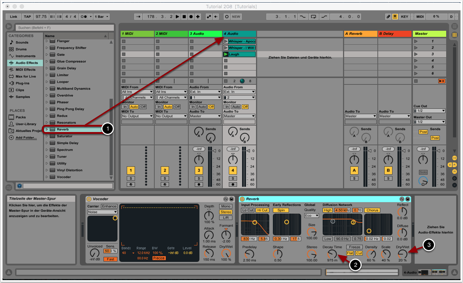Click the Vocoder save preset icon
Image resolution: width=463 pixels, height=283 pixels.
point(231,199)
